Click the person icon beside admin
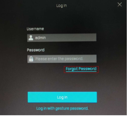This screenshot has height=116, width=127. pyautogui.click(x=31, y=38)
